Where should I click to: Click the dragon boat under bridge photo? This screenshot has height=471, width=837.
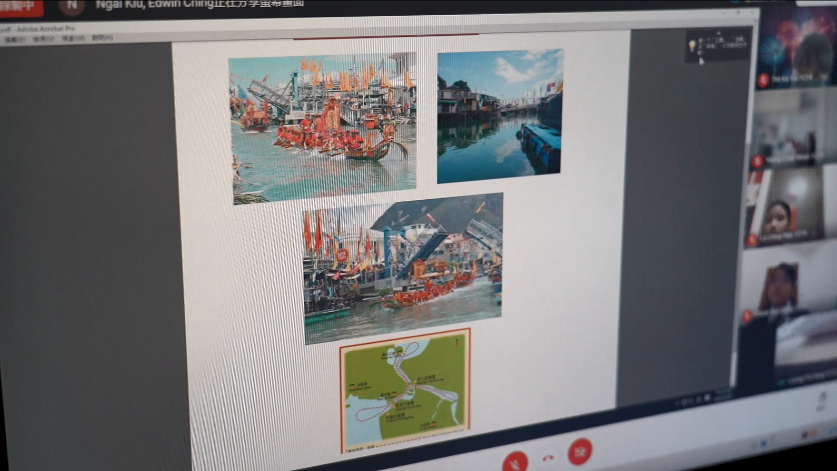point(403,268)
